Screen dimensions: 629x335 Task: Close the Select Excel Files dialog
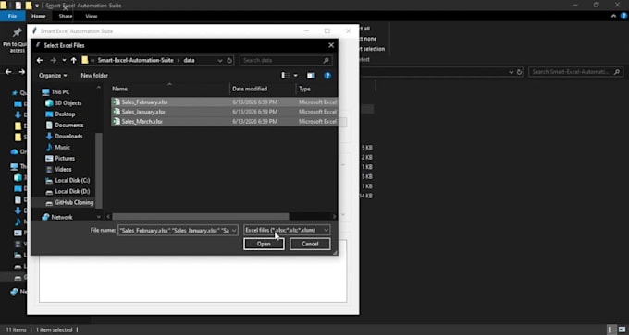pyautogui.click(x=331, y=45)
